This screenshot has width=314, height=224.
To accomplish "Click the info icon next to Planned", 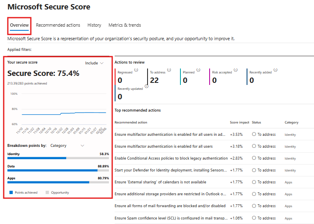I will [198, 70].
